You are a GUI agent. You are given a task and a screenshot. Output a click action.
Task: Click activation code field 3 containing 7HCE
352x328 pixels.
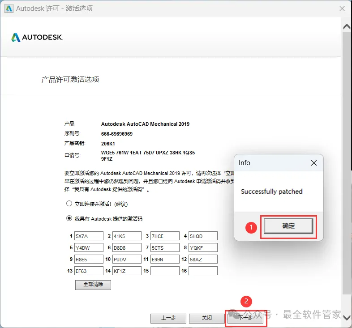point(165,236)
